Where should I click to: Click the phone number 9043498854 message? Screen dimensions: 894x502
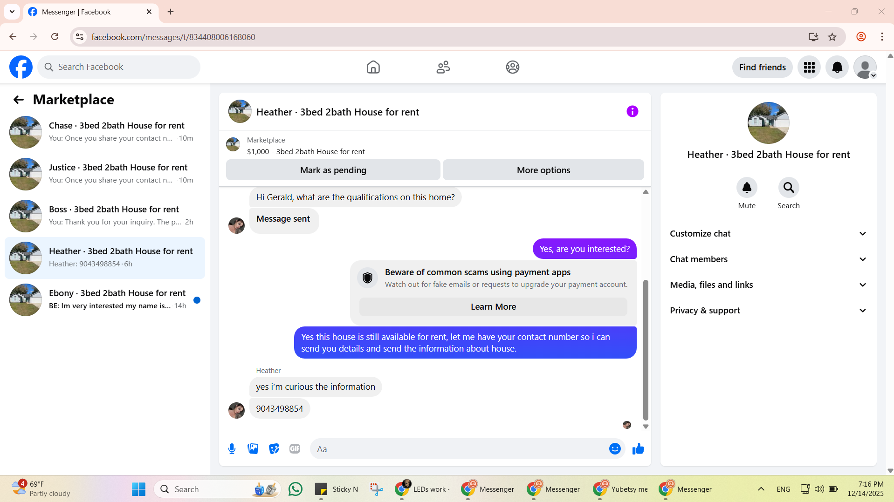point(280,409)
